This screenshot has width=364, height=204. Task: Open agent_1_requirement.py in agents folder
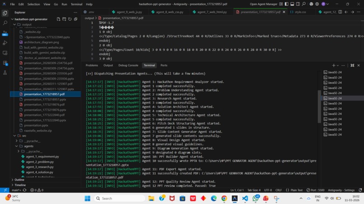[x=42, y=157]
